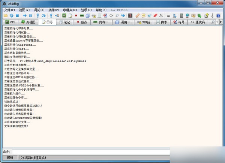Click the Labels blue tag icon

tap(149, 15)
